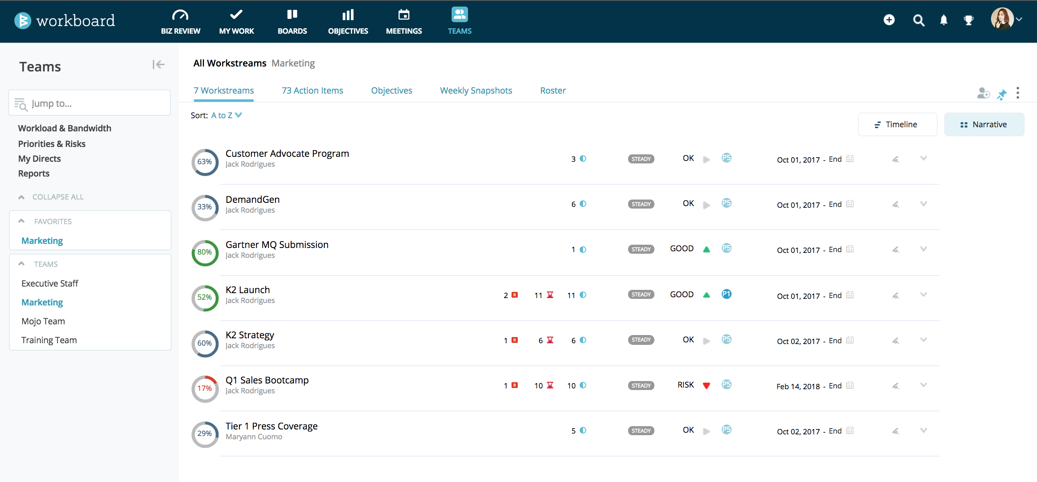The image size is (1037, 482).
Task: Open the 73 Action Items tab
Action: pyautogui.click(x=312, y=90)
